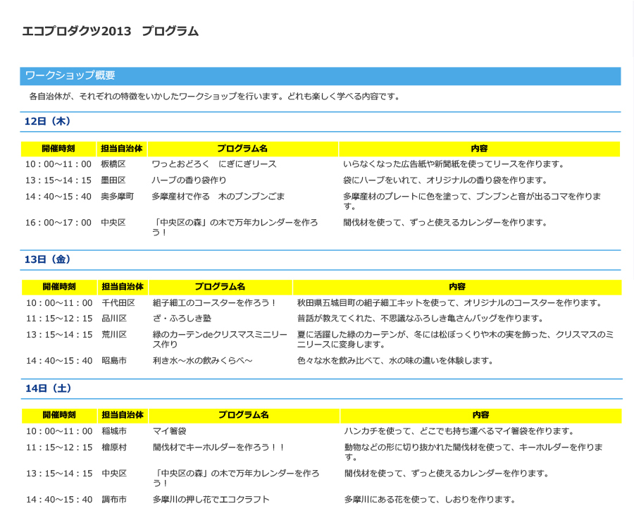Click description 多摩産材のプレートに色を塗って
This screenshot has height=525, width=634.
(472, 202)
